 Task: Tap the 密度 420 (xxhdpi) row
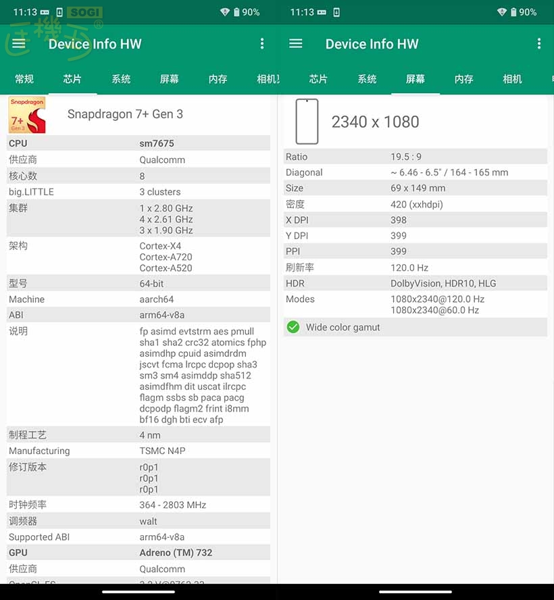415,204
